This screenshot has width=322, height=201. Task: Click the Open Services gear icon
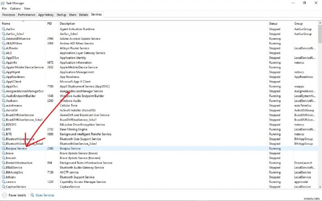(x=32, y=195)
